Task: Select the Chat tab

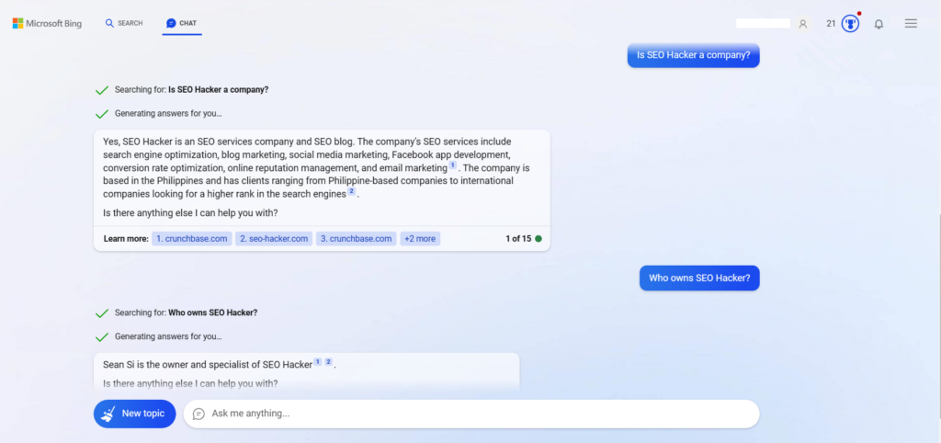Action: point(182,23)
